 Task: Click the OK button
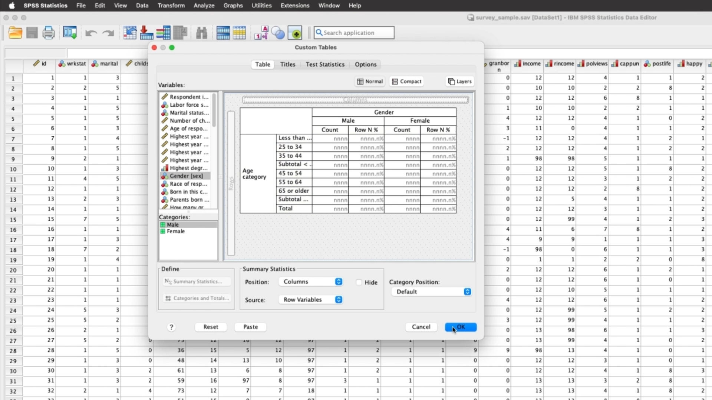[461, 327]
